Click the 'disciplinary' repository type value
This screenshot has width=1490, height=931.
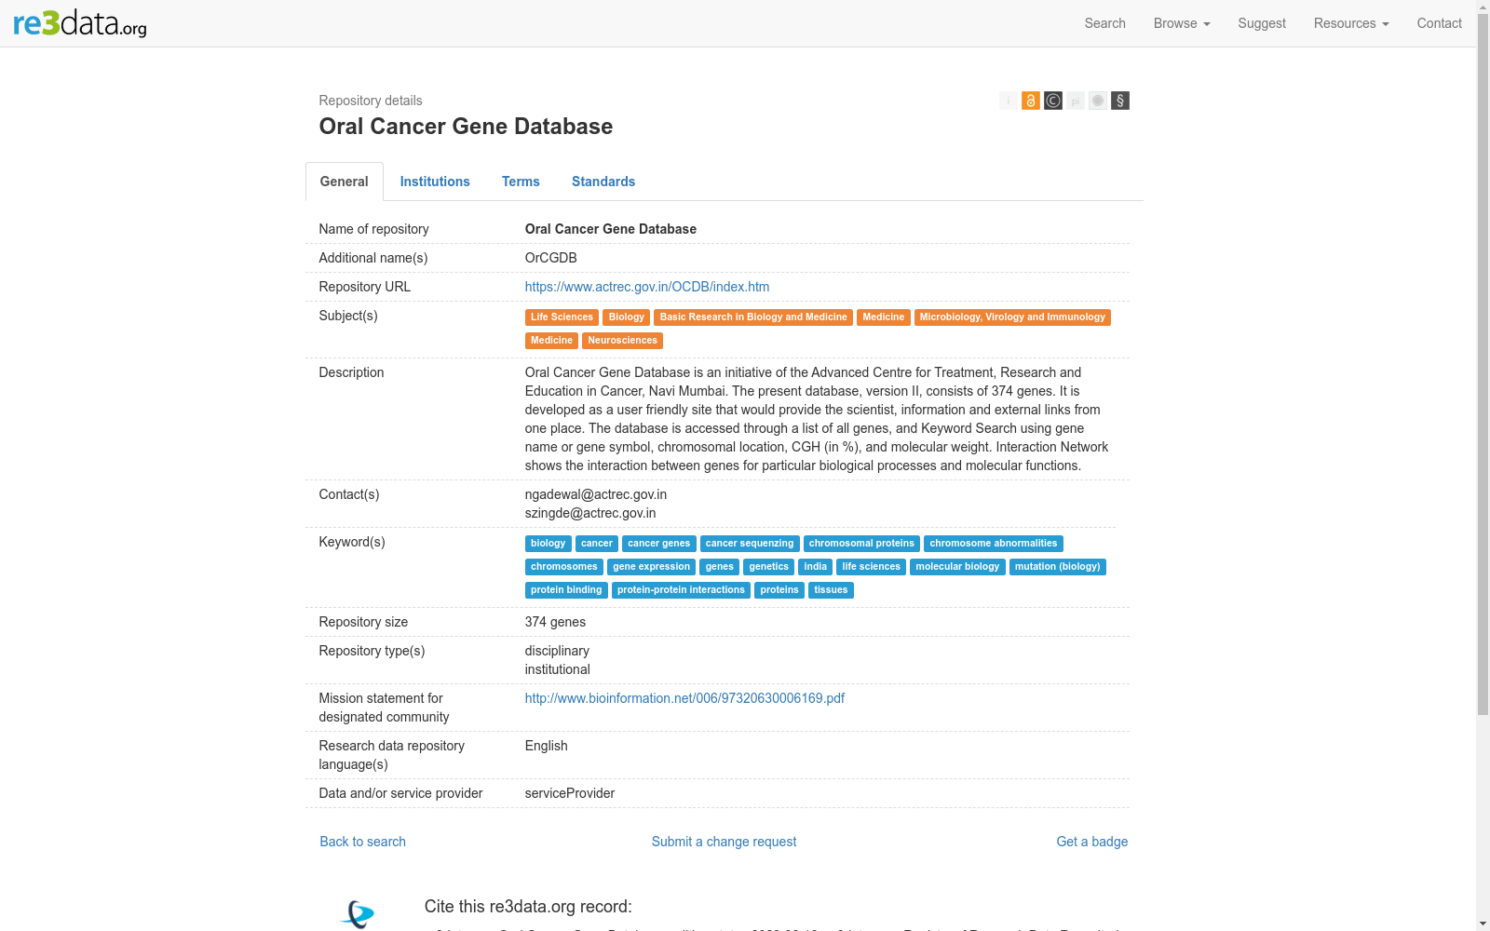557,651
